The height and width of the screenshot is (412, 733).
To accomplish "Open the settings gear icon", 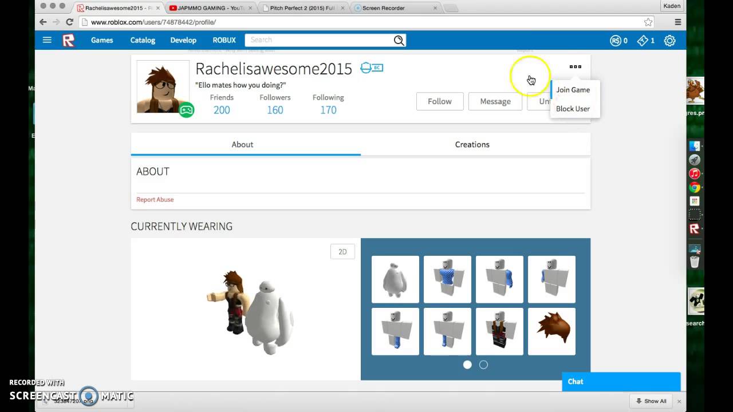I will (x=669, y=41).
